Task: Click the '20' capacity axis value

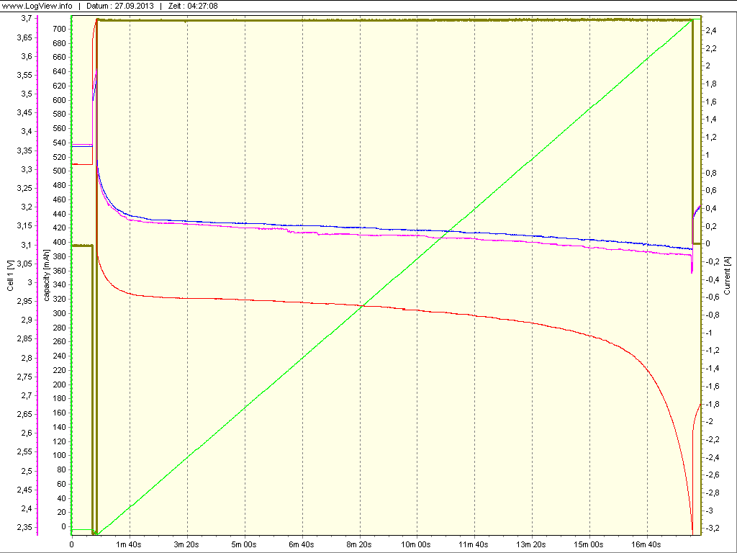Action: (62, 513)
